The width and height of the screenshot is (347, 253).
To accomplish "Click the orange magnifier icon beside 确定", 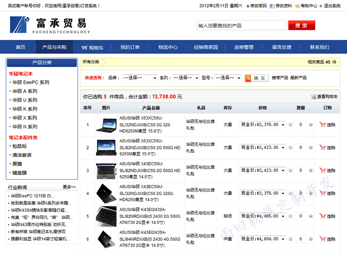I will [248, 78].
